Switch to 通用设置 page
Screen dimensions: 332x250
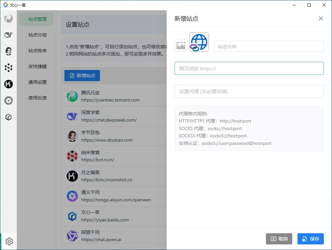pyautogui.click(x=37, y=82)
